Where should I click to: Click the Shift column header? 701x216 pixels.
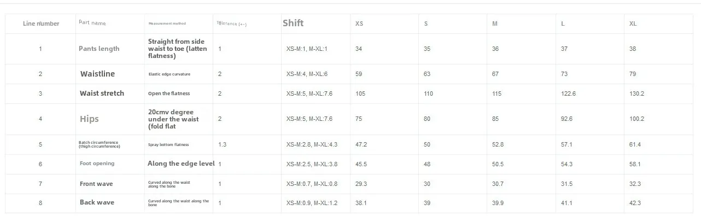point(293,23)
